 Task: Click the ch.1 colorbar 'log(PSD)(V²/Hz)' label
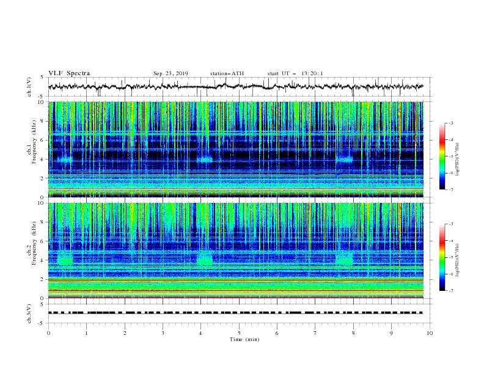click(458, 159)
